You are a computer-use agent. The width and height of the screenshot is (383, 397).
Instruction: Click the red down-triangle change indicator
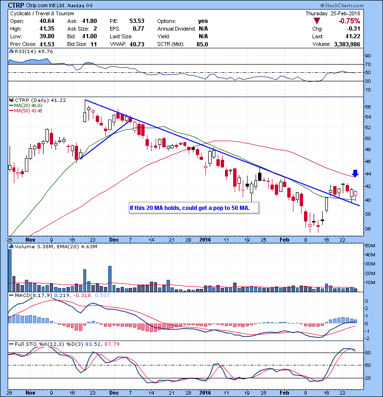point(316,21)
